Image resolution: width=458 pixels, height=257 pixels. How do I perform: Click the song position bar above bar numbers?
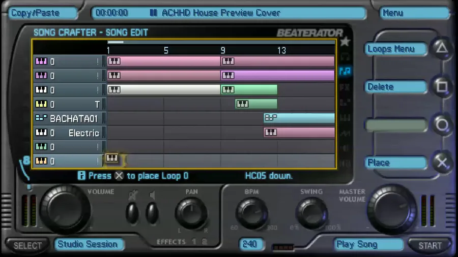tap(221, 42)
